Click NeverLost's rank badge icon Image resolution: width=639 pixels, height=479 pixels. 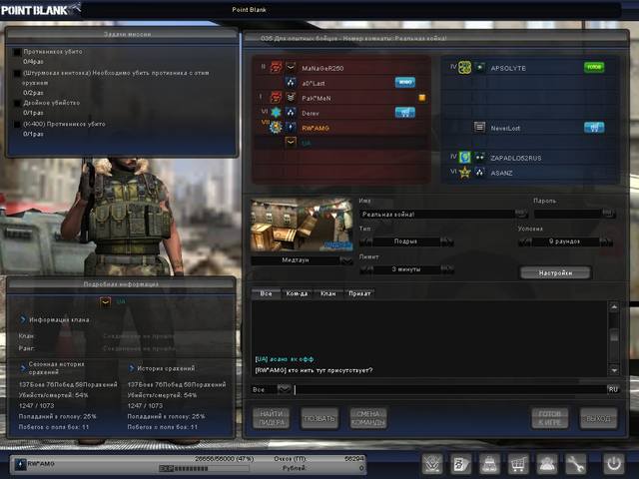click(x=479, y=128)
